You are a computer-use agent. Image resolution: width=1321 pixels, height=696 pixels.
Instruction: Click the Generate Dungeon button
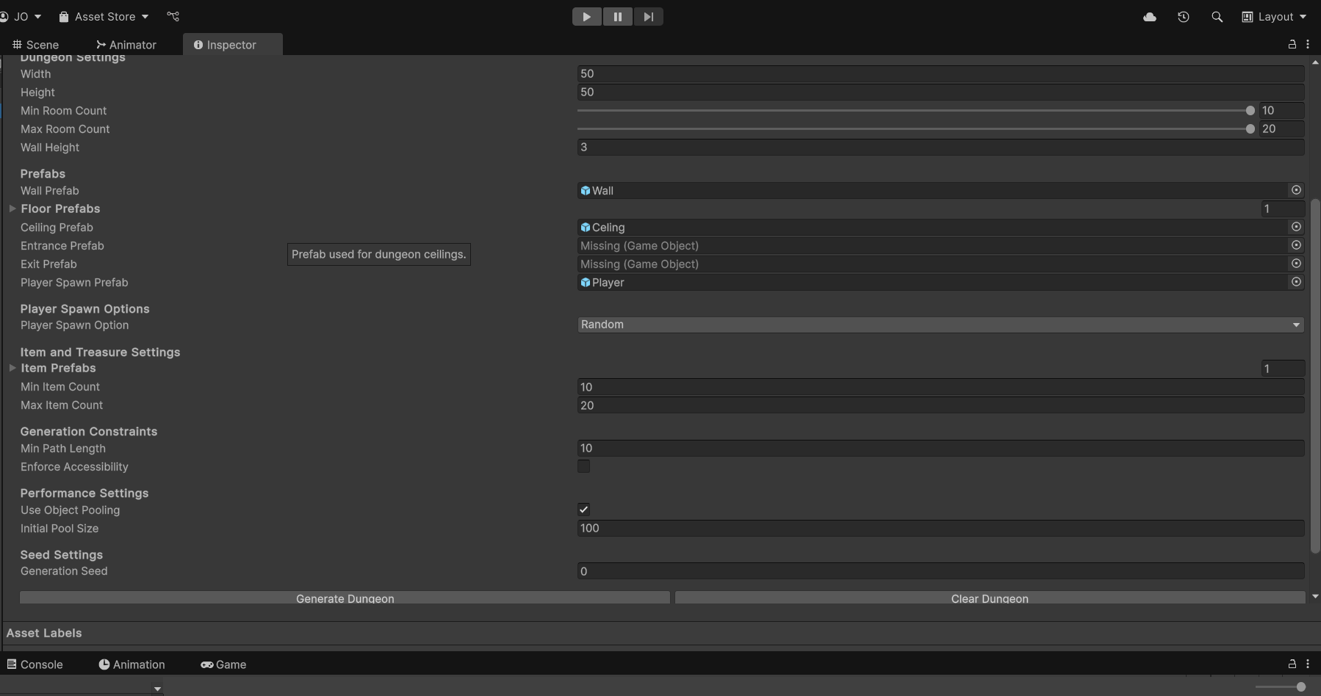(345, 598)
